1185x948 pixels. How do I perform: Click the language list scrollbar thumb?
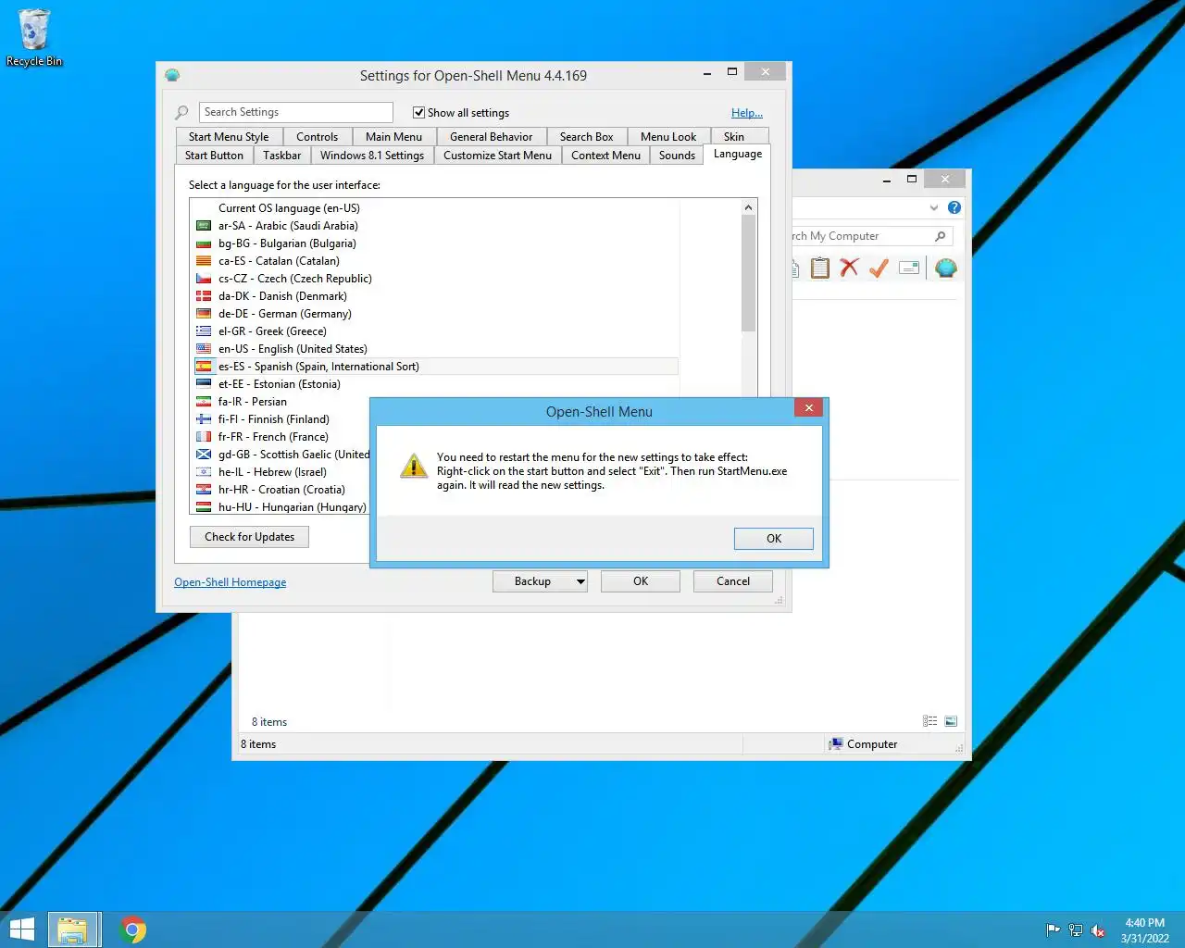click(749, 273)
